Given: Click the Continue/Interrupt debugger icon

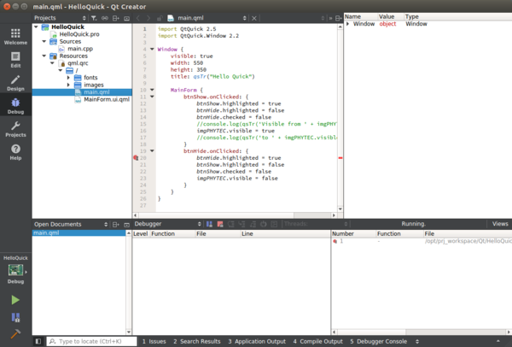Looking at the screenshot, I should (209, 224).
